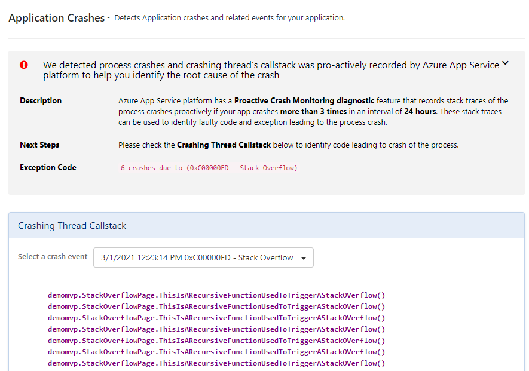The height and width of the screenshot is (371, 529).
Task: Click the first recursive function callstack frame
Action: (x=216, y=295)
